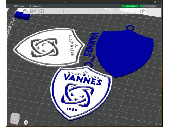
Task: Select the blue block in plate corner
Action: (x=22, y=16)
